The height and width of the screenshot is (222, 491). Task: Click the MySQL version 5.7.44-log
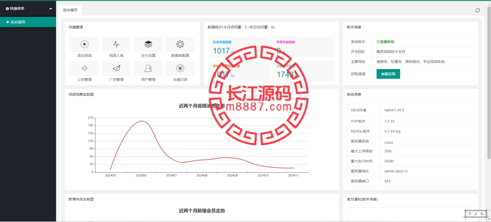pos(392,131)
